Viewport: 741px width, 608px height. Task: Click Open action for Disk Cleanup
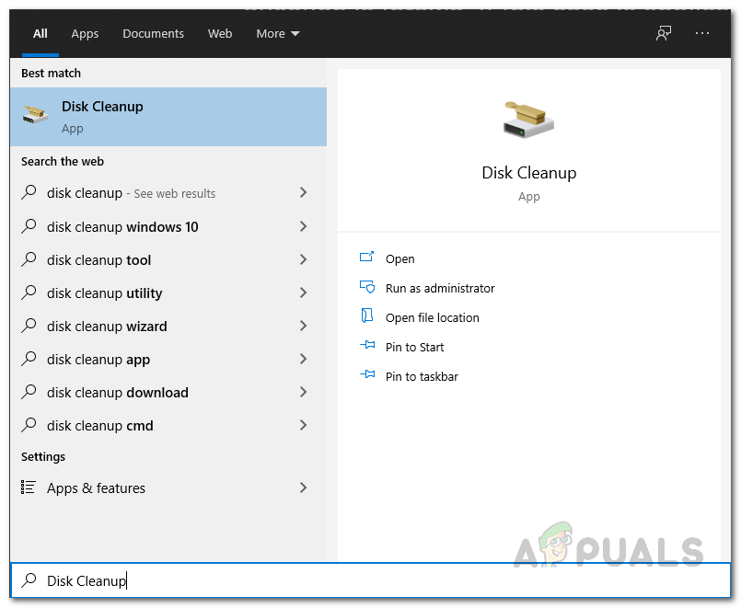(399, 258)
